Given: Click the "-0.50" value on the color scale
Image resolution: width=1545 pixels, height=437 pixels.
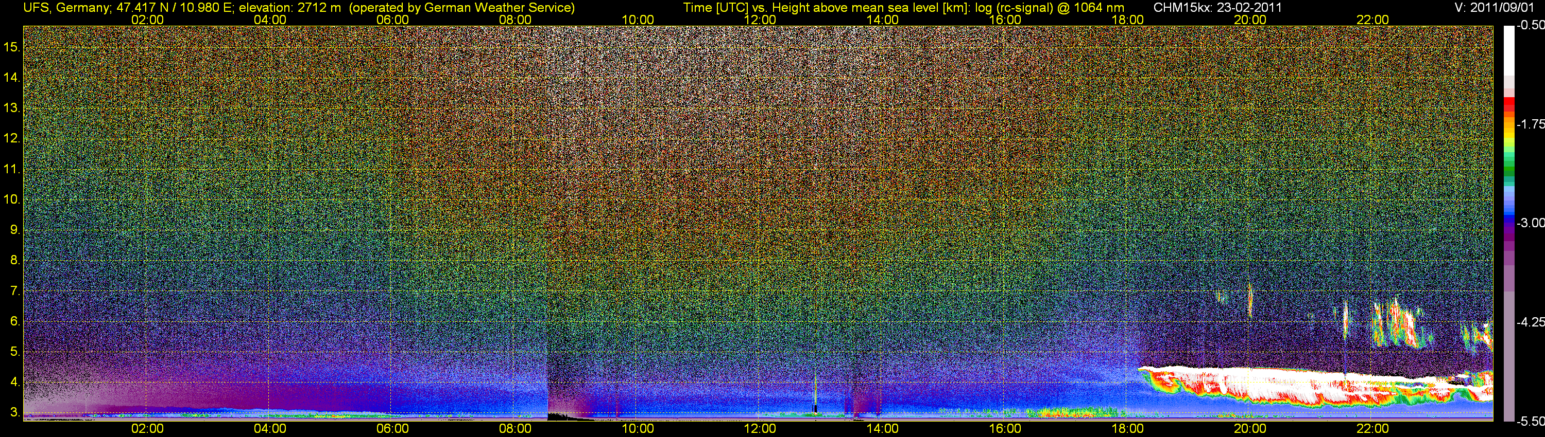Looking at the screenshot, I should pyautogui.click(x=1531, y=26).
